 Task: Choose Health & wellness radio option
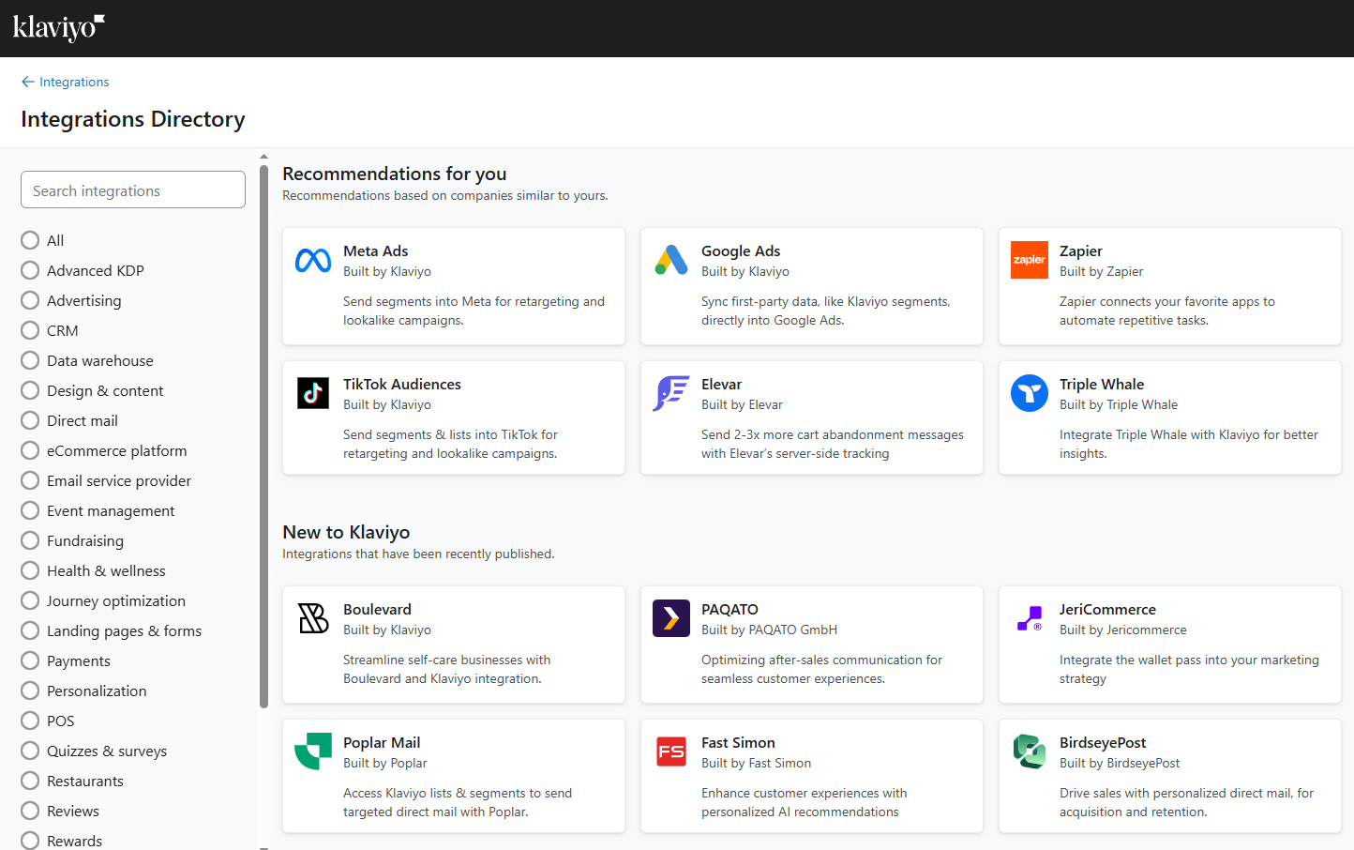30,570
